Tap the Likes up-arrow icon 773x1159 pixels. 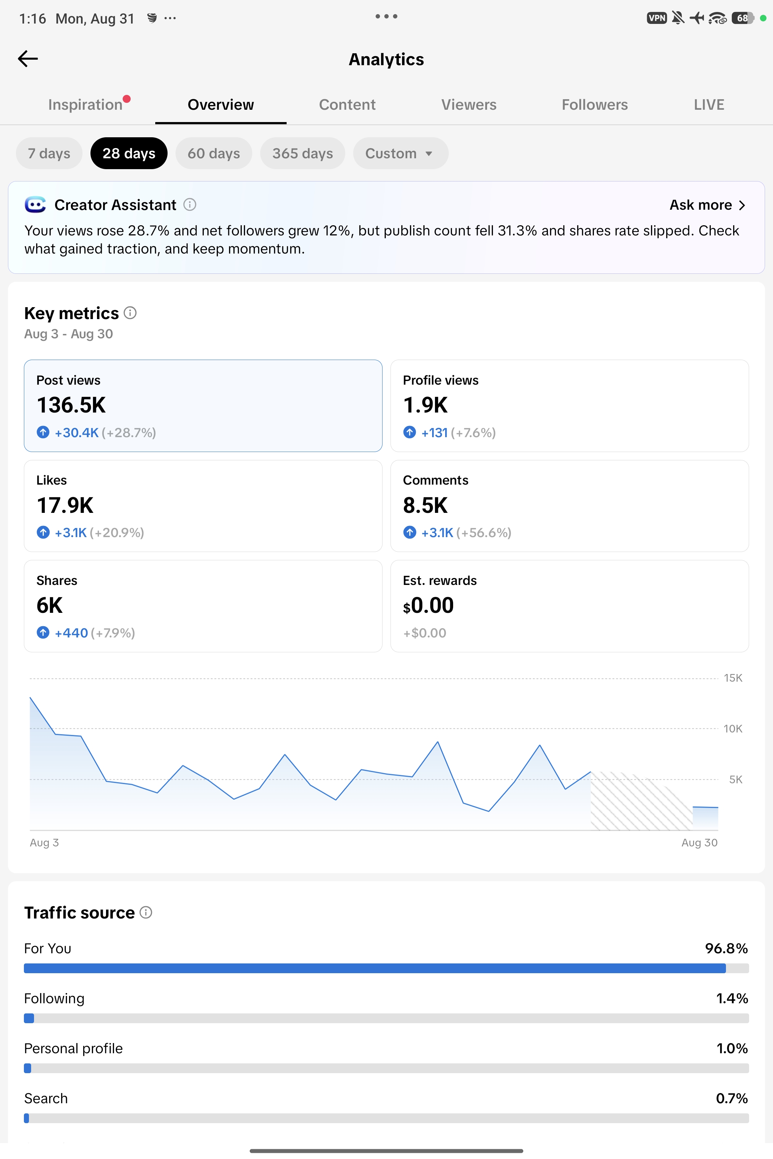(43, 532)
